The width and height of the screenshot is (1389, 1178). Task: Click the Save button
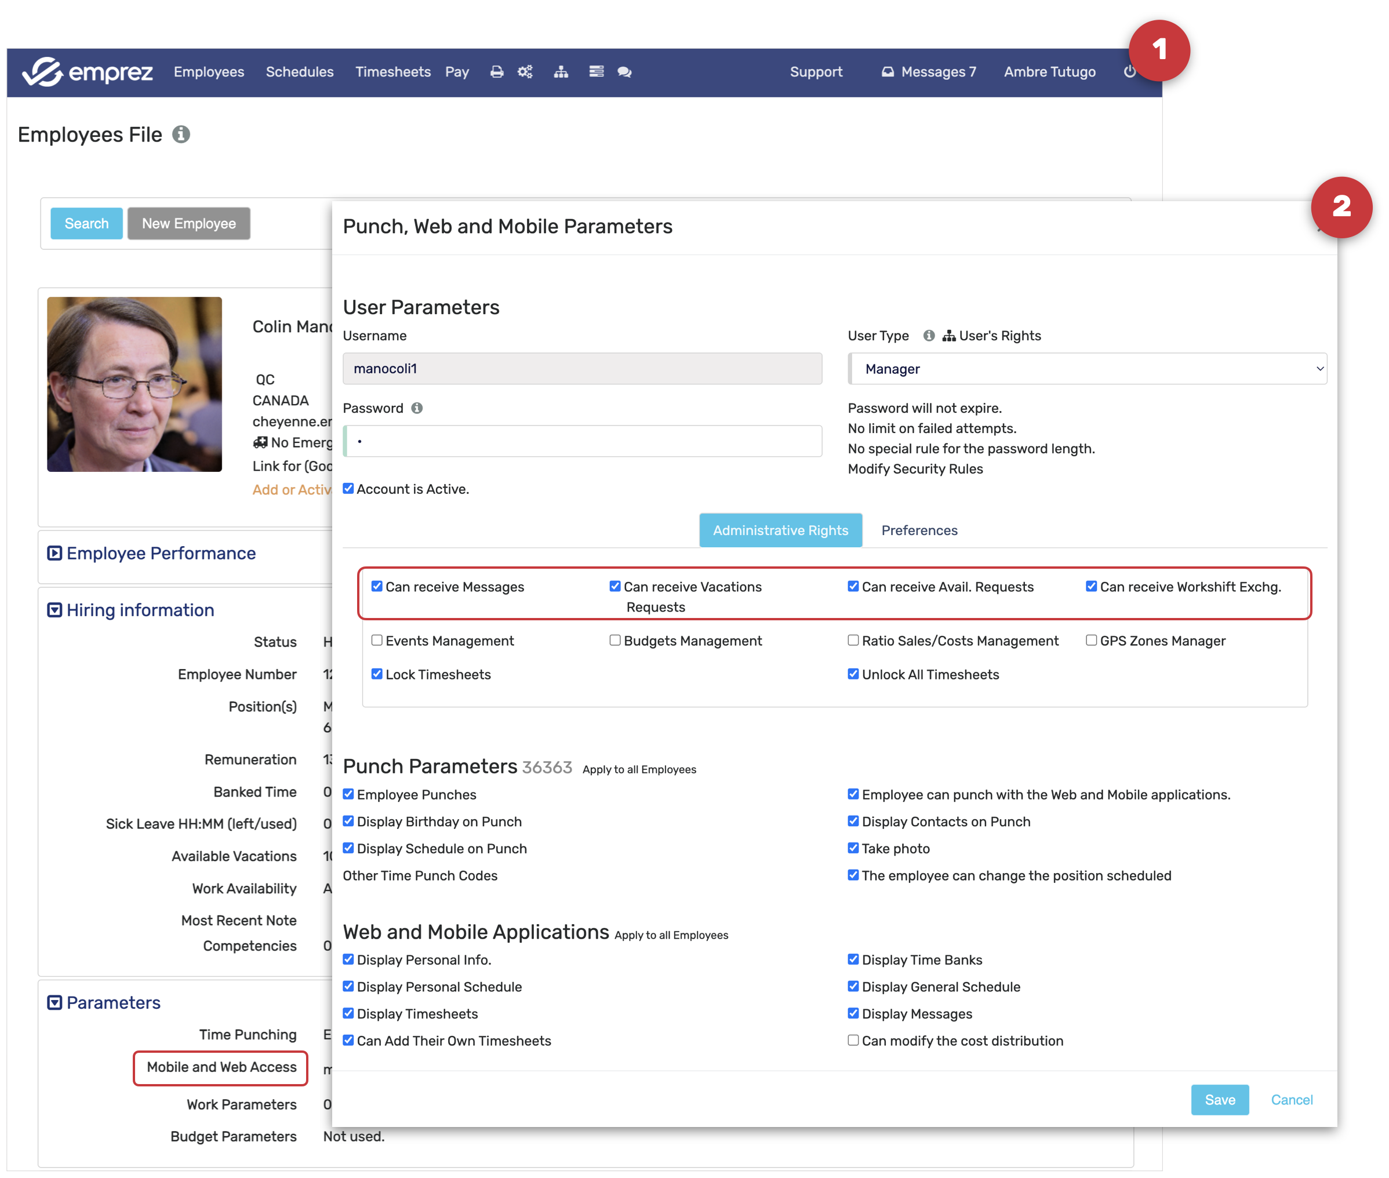1219,1099
